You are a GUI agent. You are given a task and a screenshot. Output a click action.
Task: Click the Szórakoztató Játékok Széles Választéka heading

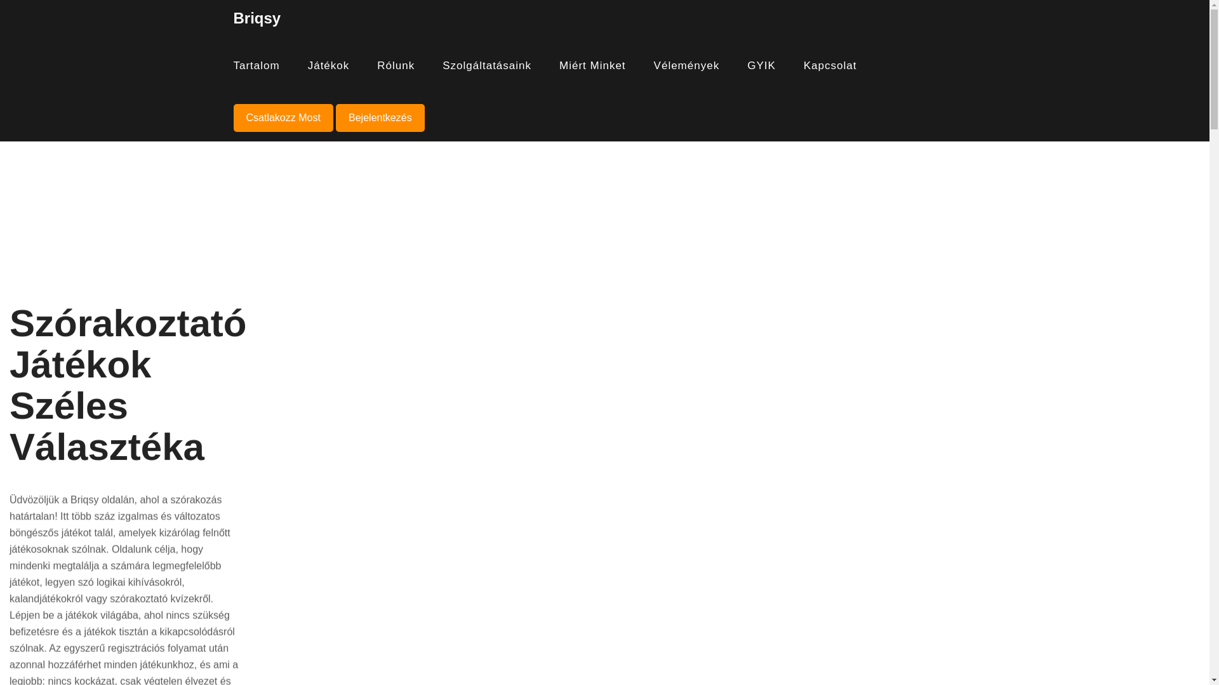coord(128,385)
